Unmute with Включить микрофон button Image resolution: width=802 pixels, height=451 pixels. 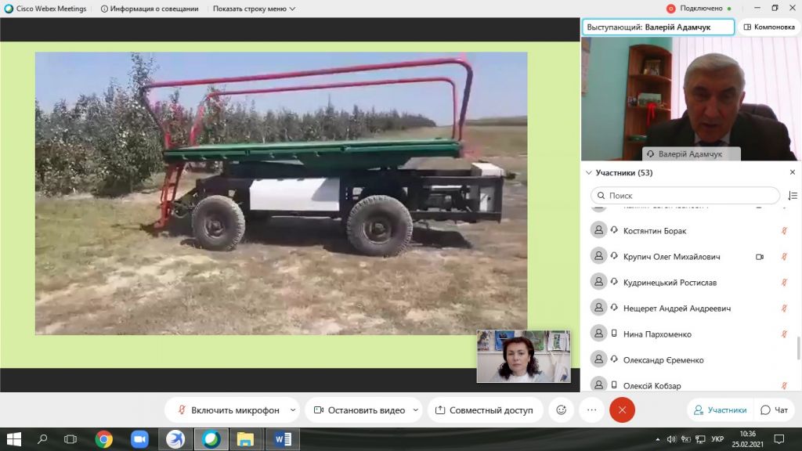[227, 410]
